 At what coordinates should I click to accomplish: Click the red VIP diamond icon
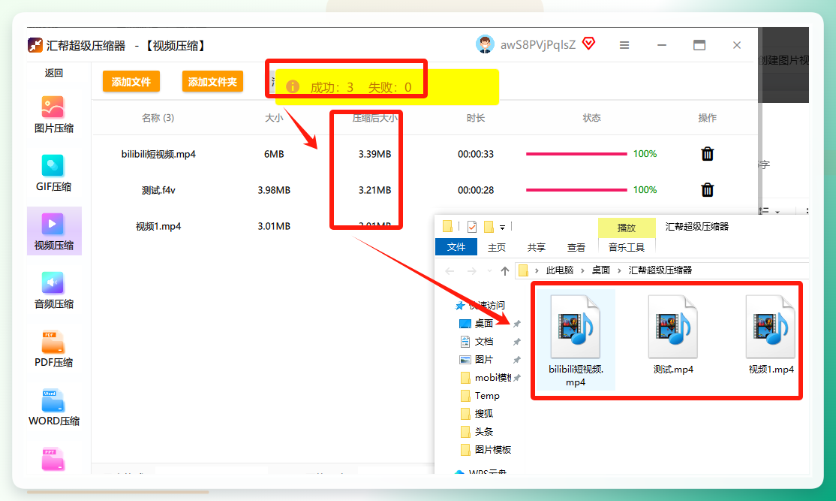tap(588, 44)
